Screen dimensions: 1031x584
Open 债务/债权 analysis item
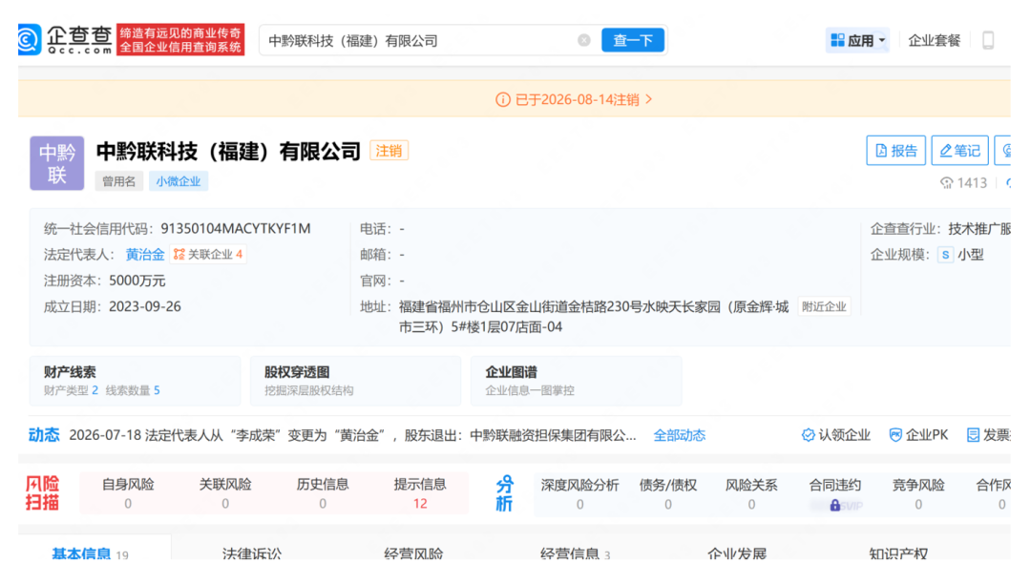pos(668,494)
